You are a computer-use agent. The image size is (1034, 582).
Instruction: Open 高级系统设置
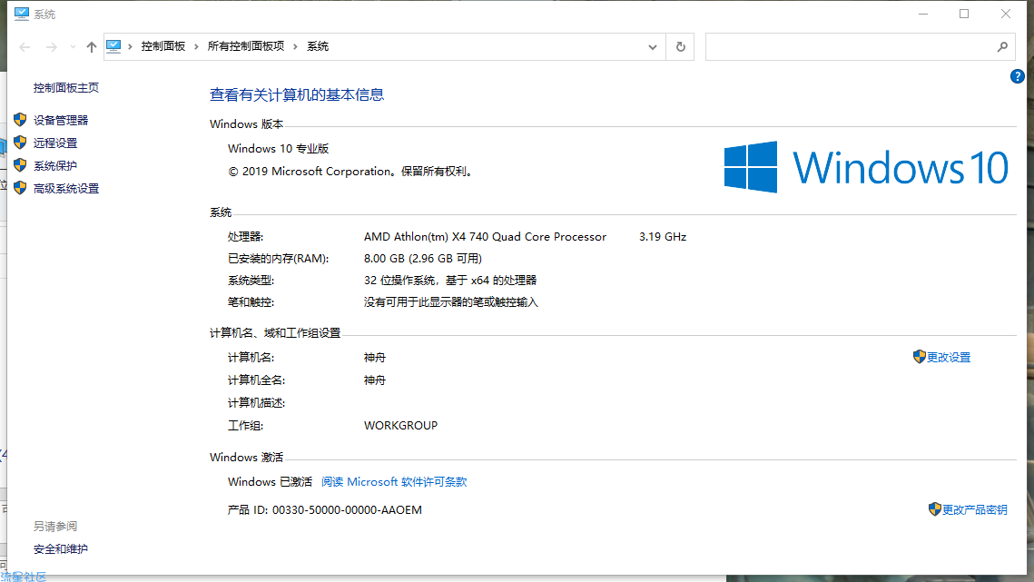(66, 189)
